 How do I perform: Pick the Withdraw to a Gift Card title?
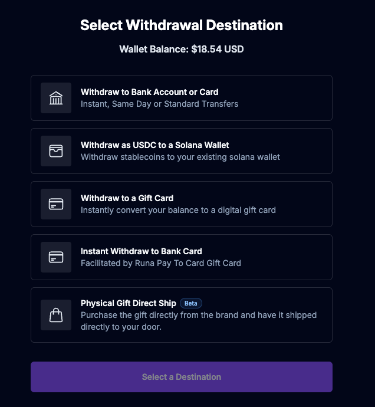point(127,198)
